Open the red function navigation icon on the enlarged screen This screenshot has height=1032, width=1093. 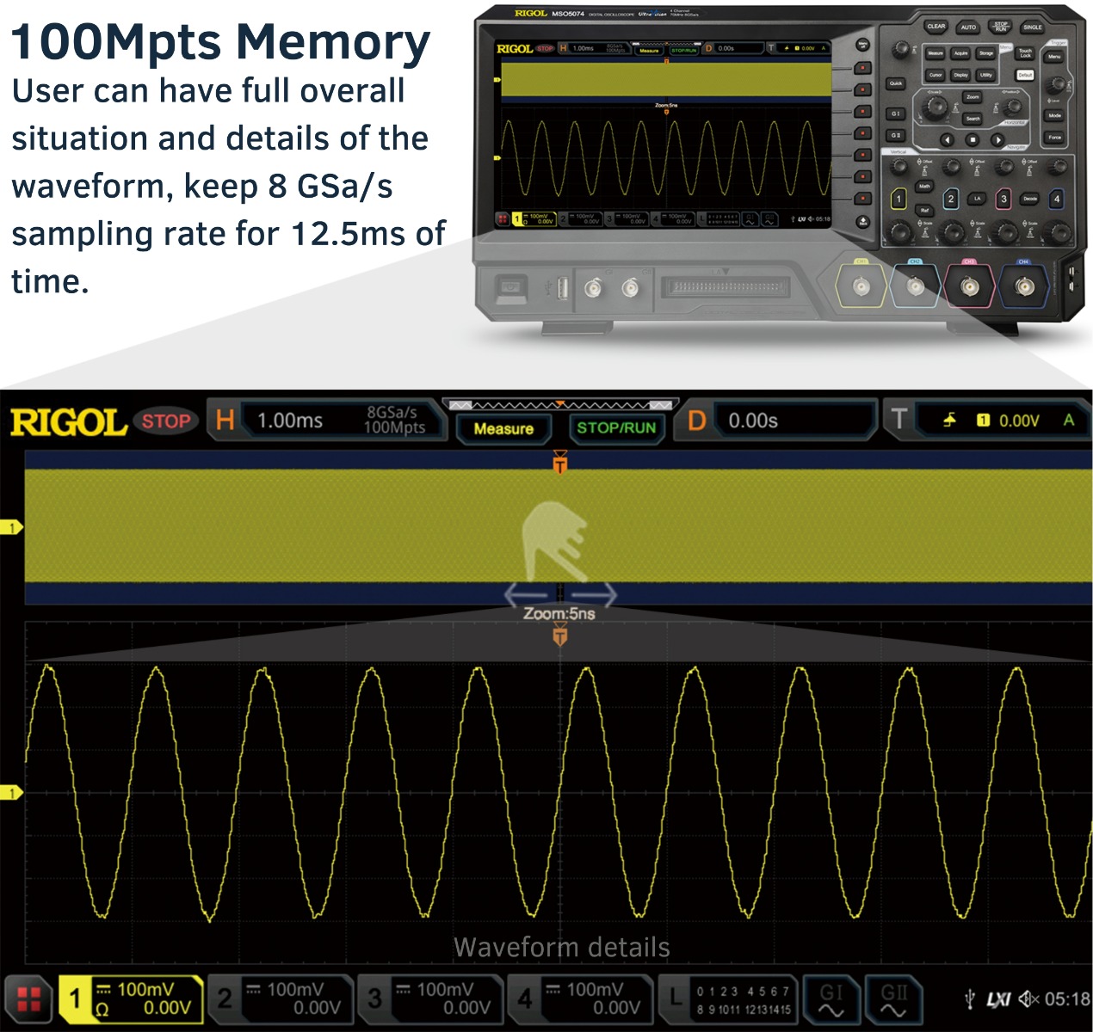(x=28, y=1000)
